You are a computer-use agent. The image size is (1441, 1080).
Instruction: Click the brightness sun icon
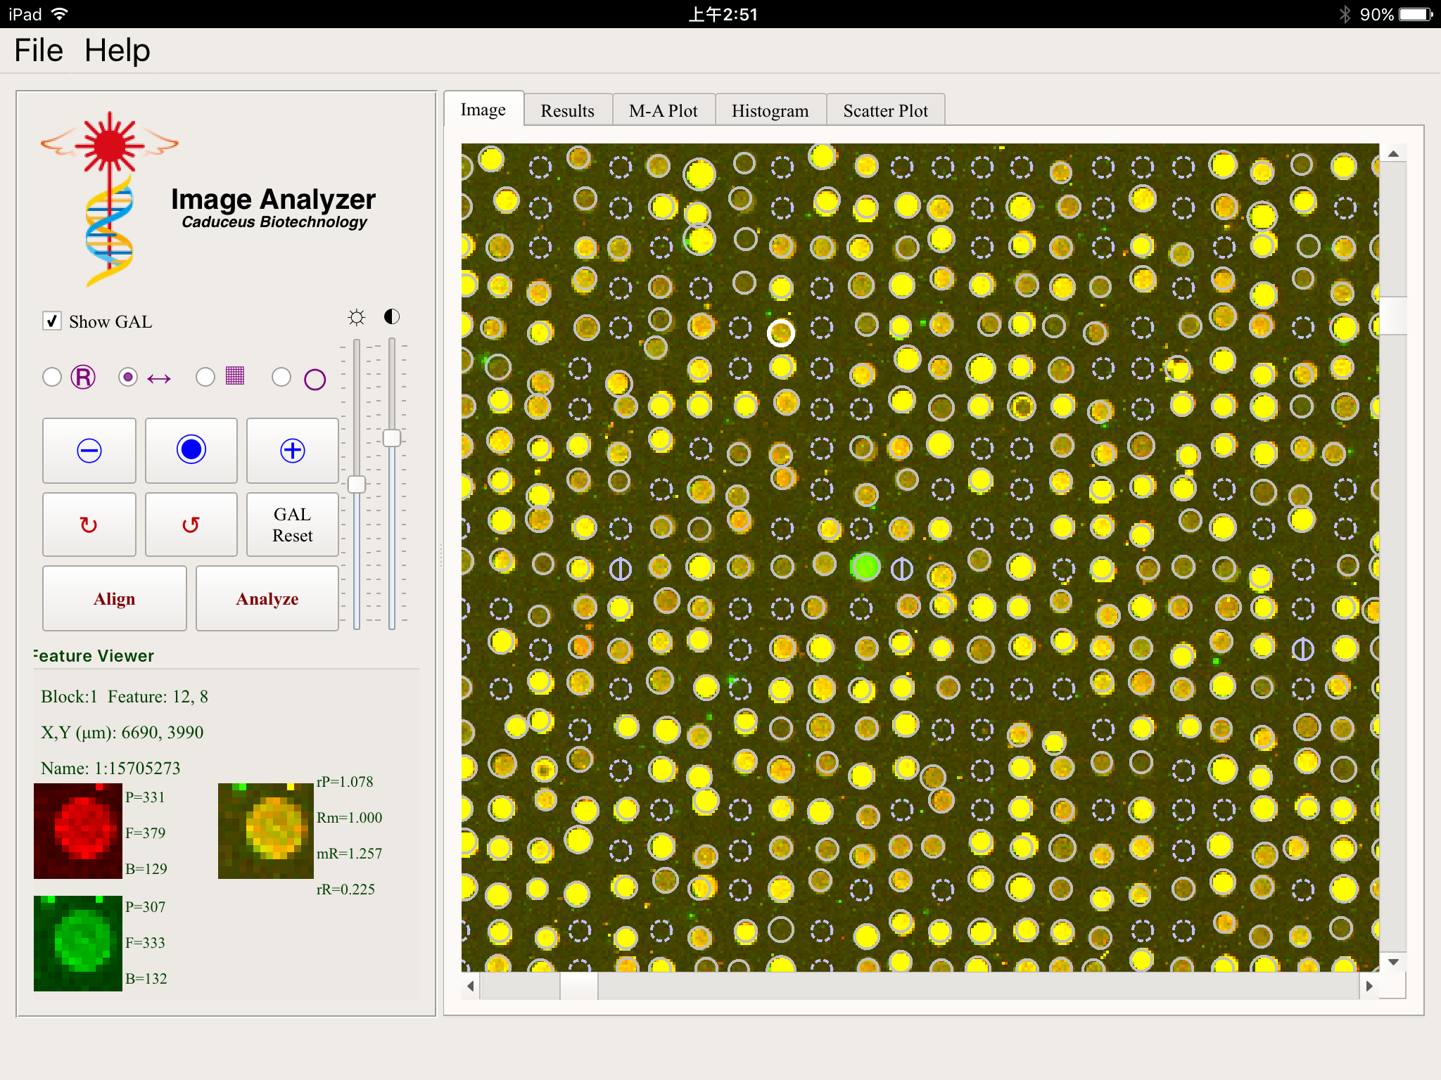point(357,317)
